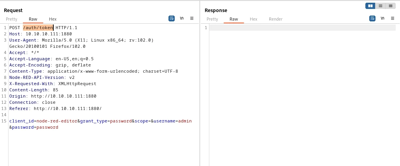Toggle word wrap in Request panel
Image resolution: width=400 pixels, height=166 pixels.
click(172, 18)
